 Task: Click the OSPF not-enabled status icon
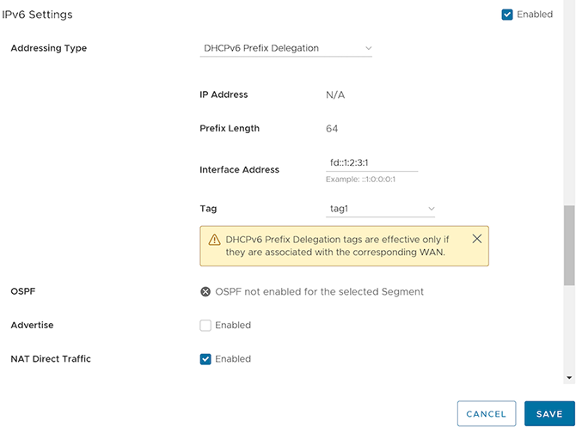[x=205, y=292]
